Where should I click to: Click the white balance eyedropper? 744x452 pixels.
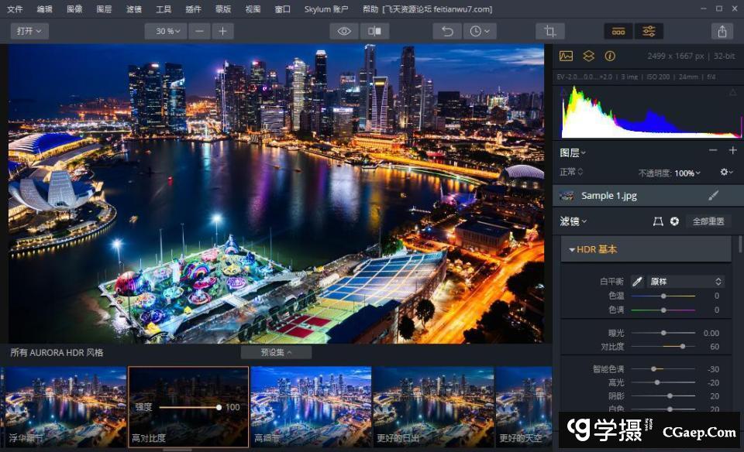click(x=637, y=282)
